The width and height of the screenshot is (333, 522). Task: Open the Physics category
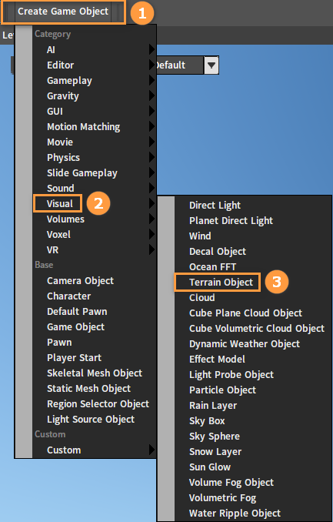[63, 158]
